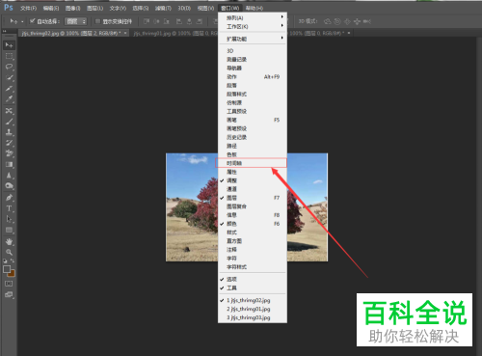Click the Ps application logo
Image resolution: width=482 pixels, height=356 pixels.
(9, 8)
